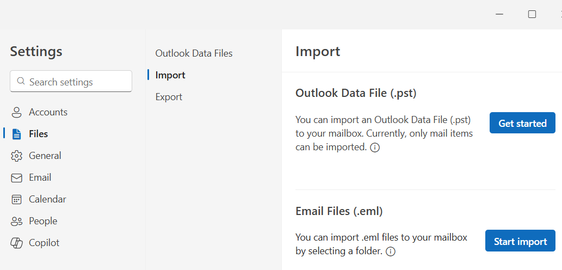Open General settings via gear icon
562x270 pixels.
(16, 156)
